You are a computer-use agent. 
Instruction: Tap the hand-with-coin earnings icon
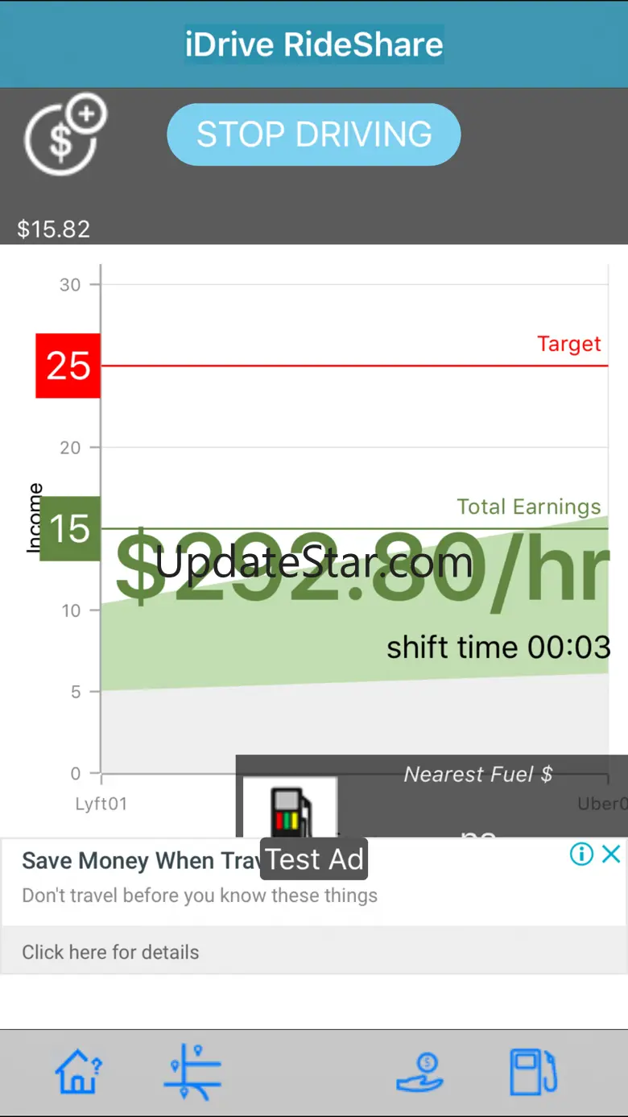[419, 1072]
